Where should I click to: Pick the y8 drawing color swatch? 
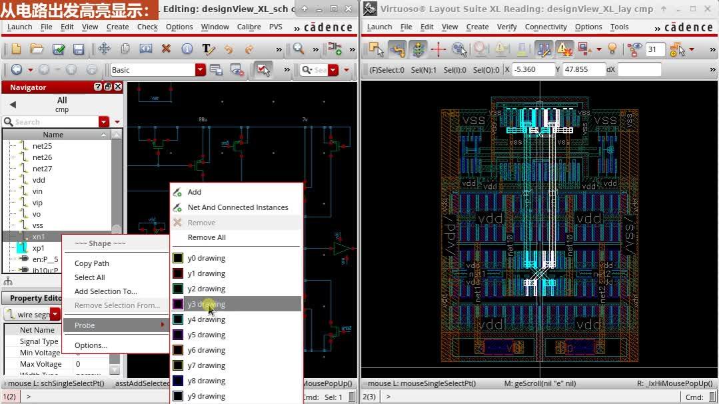tap(178, 381)
